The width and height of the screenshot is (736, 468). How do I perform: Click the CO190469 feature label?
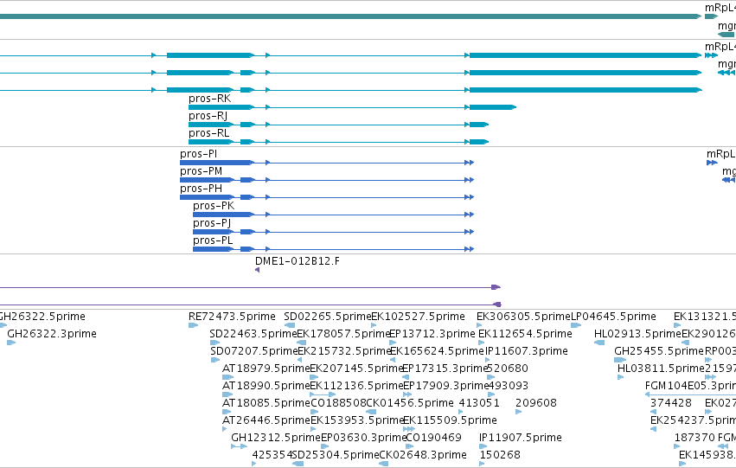point(433,439)
